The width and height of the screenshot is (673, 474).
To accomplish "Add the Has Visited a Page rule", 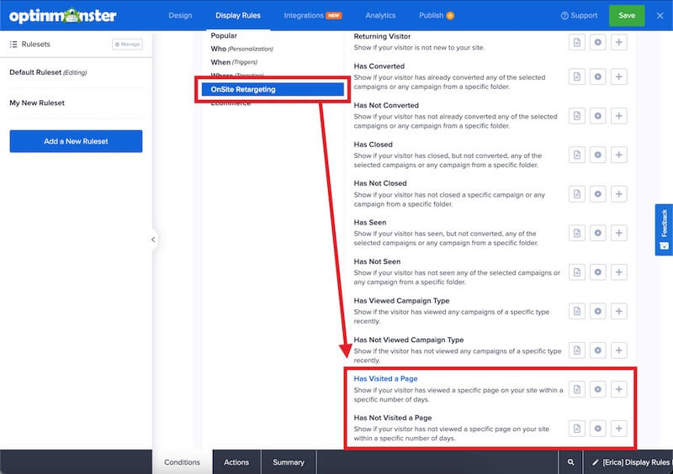I will 619,389.
